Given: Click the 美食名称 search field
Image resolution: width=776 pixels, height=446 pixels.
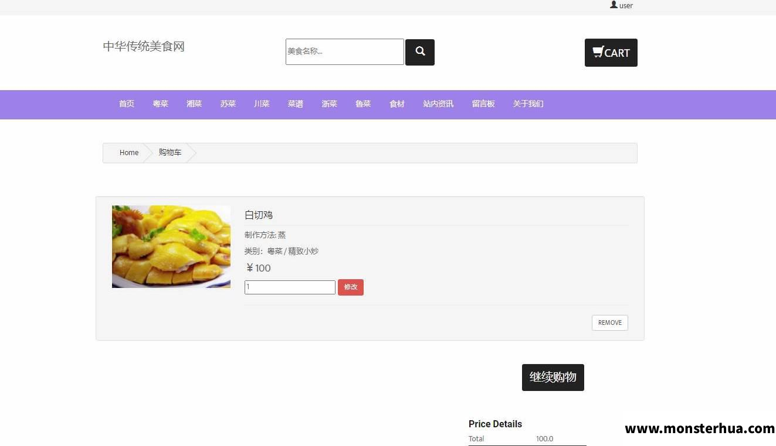Looking at the screenshot, I should (x=345, y=52).
